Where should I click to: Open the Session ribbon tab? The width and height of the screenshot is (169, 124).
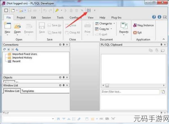[46, 17]
